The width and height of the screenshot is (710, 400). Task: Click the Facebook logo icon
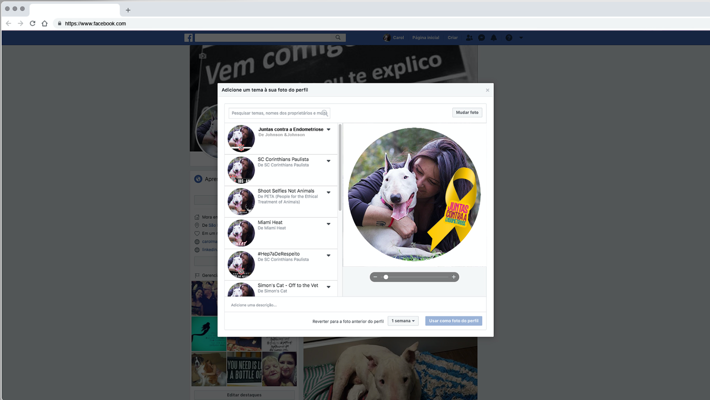tap(188, 38)
